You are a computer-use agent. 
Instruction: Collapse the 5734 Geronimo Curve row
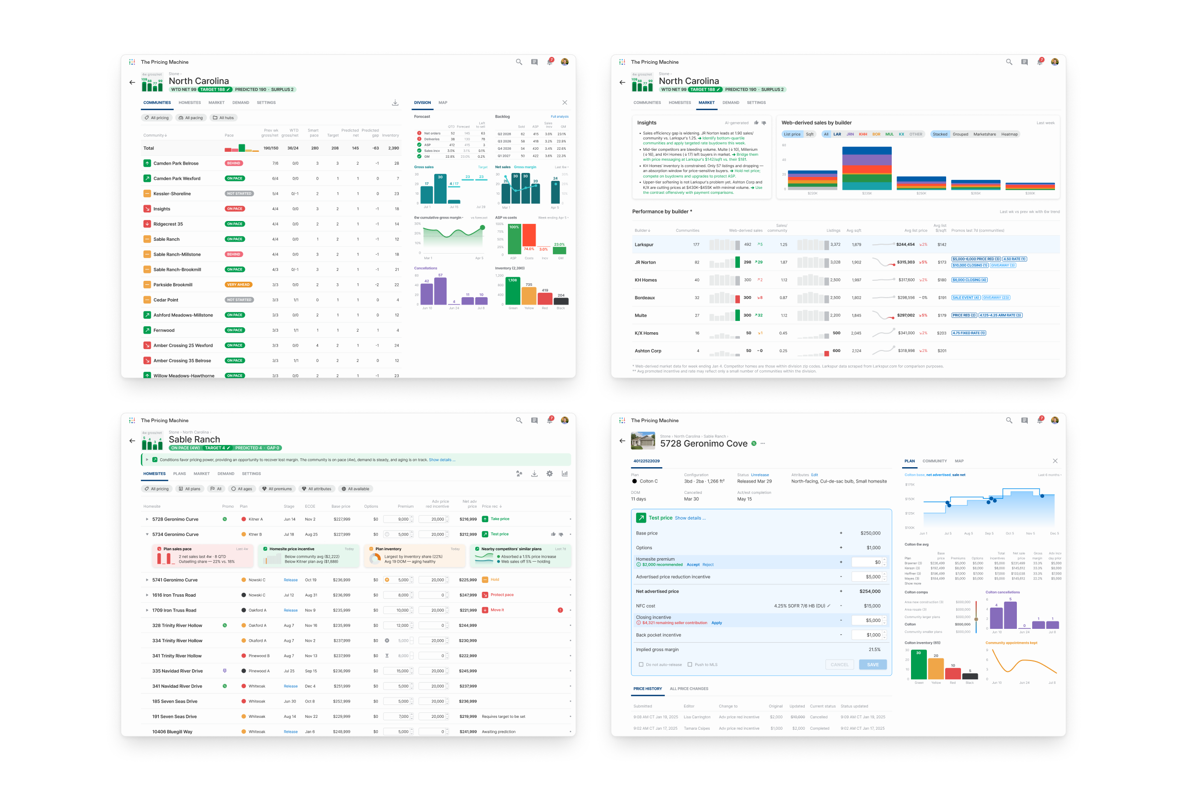pyautogui.click(x=147, y=534)
